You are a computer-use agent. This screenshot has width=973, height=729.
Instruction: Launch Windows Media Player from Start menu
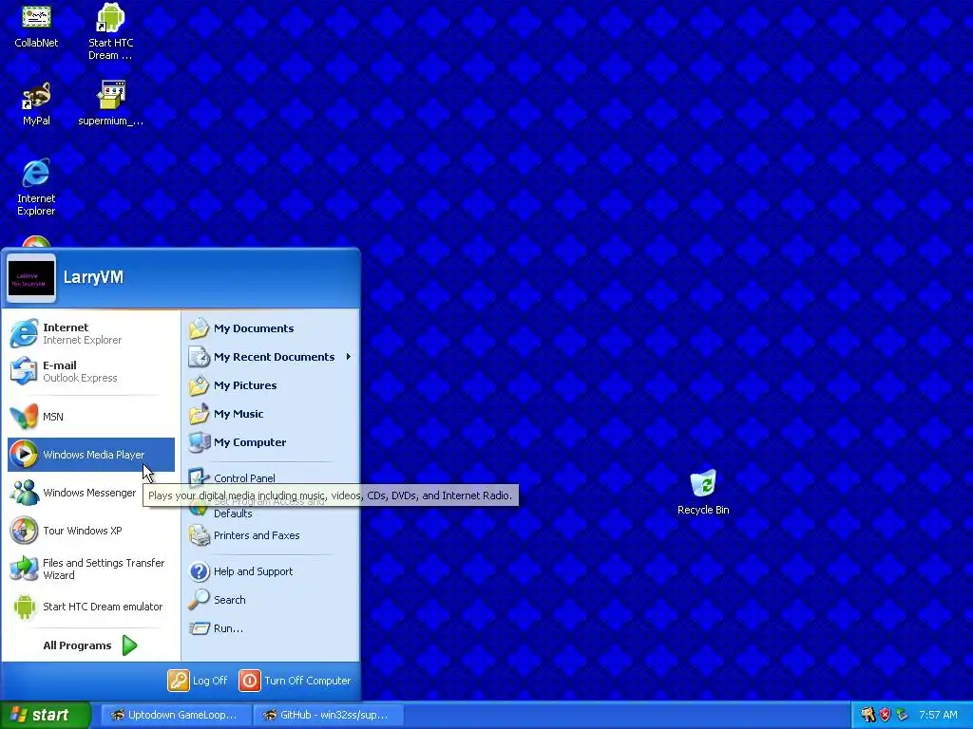click(x=91, y=455)
